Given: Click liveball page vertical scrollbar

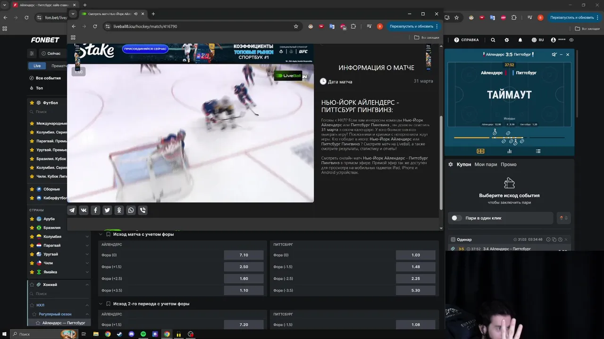Looking at the screenshot, I should [x=441, y=162].
